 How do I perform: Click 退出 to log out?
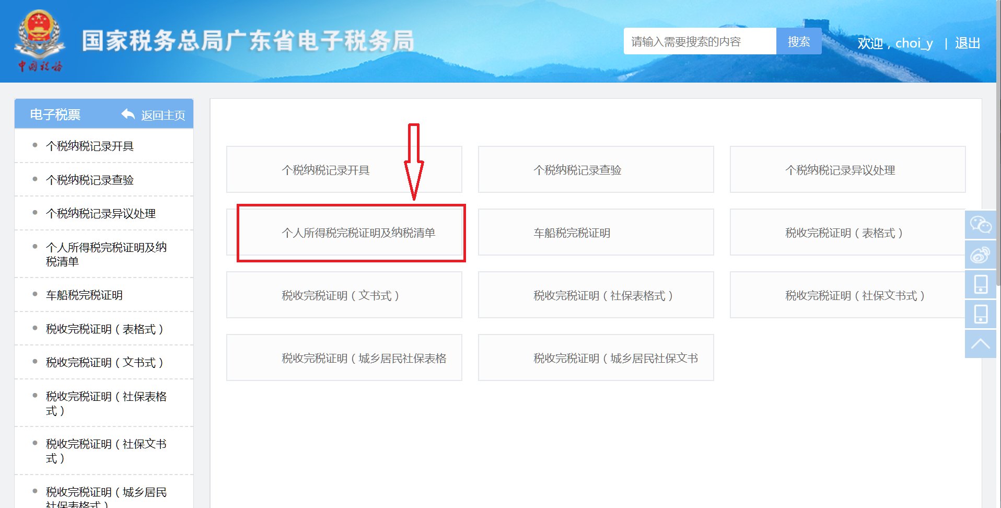click(970, 43)
